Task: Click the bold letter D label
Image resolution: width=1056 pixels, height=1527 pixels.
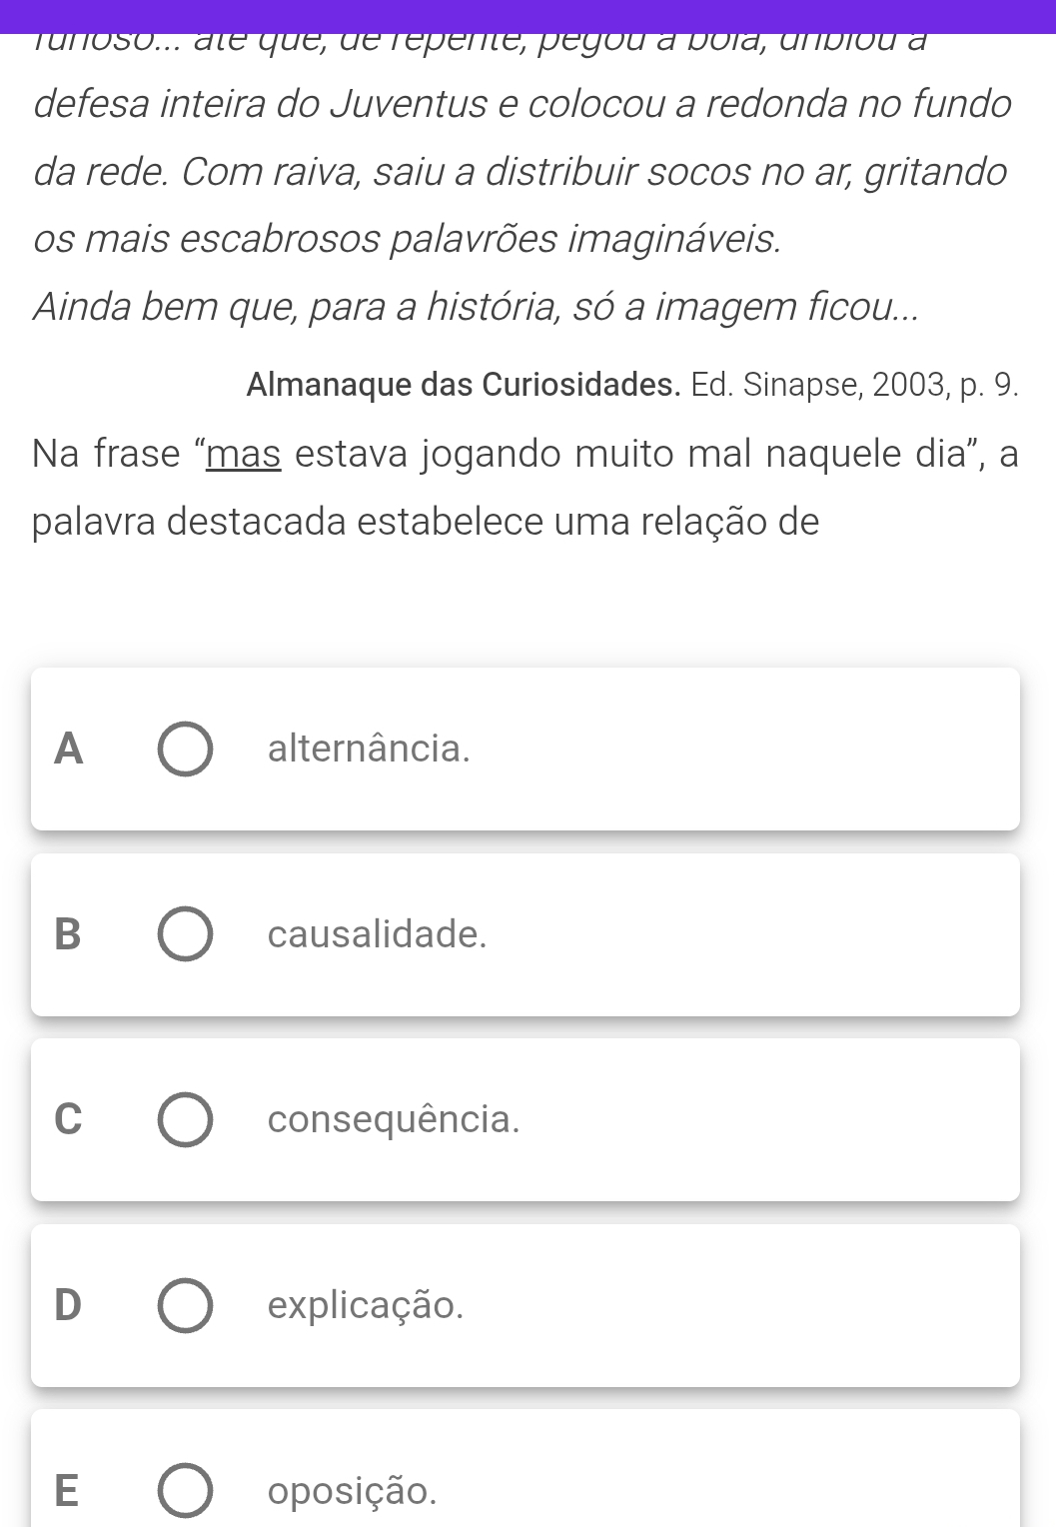Action: click(x=68, y=1305)
